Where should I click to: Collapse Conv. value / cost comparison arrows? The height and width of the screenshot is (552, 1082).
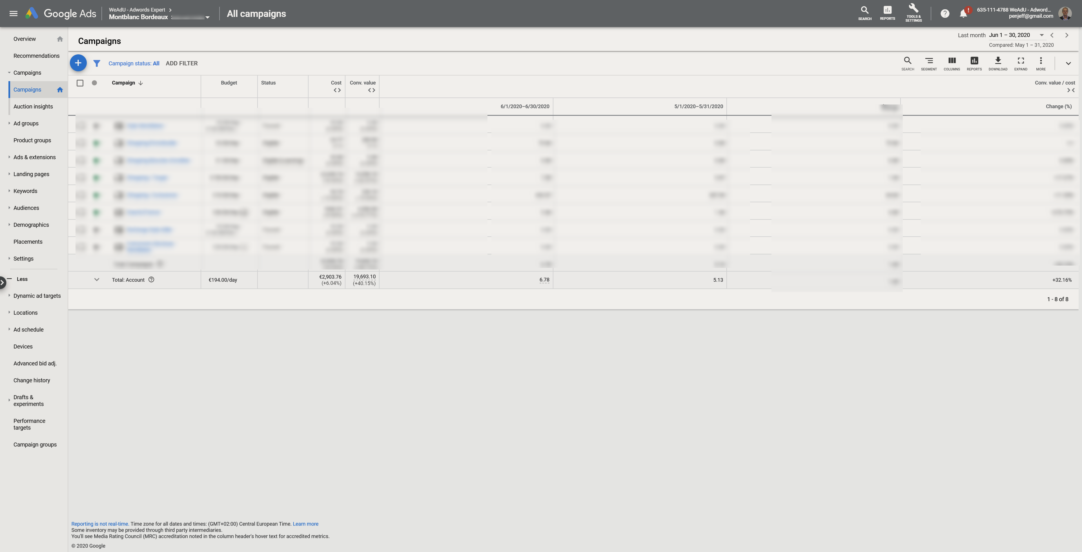coord(1071,90)
